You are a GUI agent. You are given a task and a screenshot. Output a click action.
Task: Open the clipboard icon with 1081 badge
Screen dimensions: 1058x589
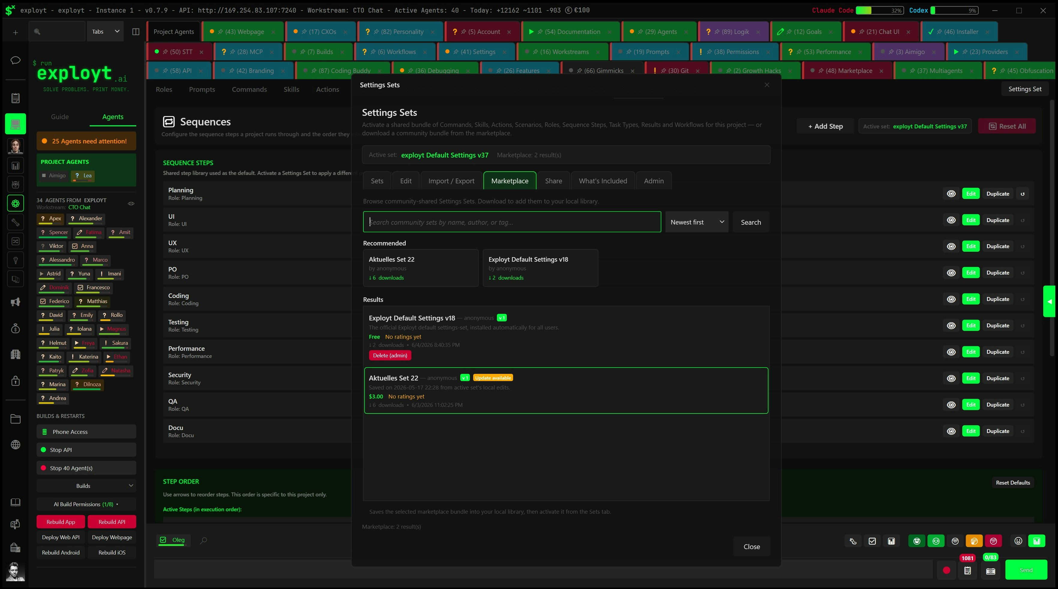point(967,570)
